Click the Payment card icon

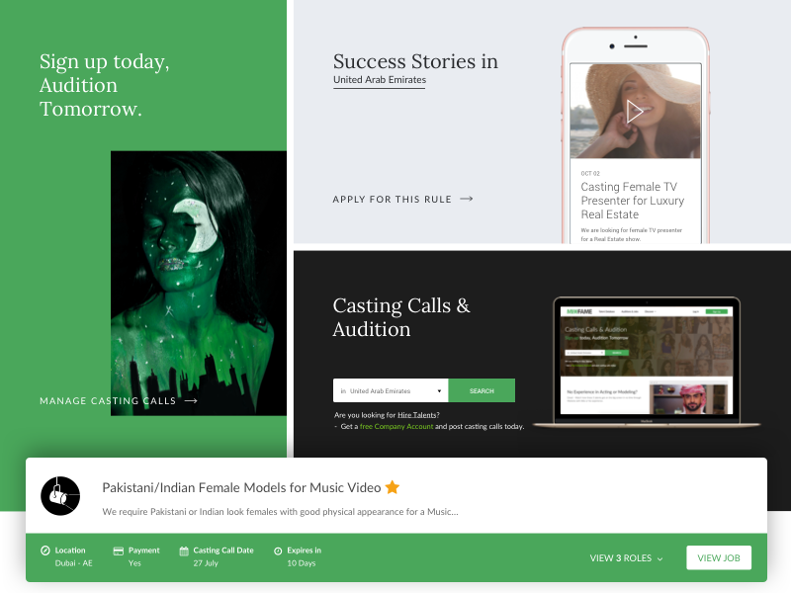[x=118, y=551]
